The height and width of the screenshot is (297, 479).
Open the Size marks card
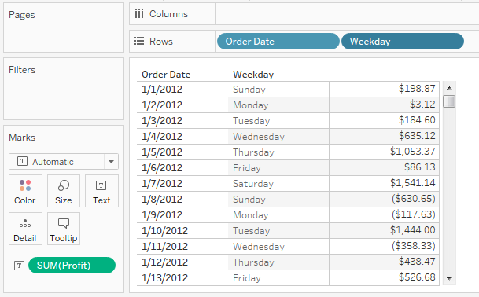pos(64,191)
